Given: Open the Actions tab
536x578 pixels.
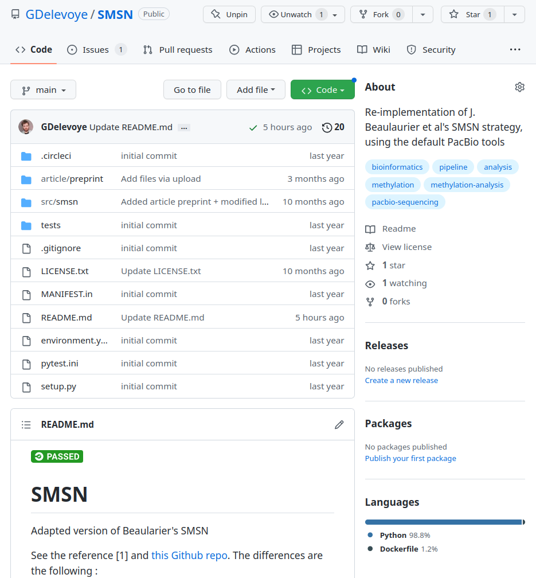Looking at the screenshot, I should pos(252,49).
